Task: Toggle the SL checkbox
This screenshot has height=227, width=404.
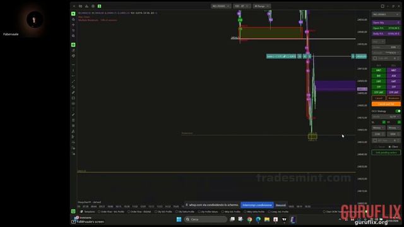Action: click(384, 122)
